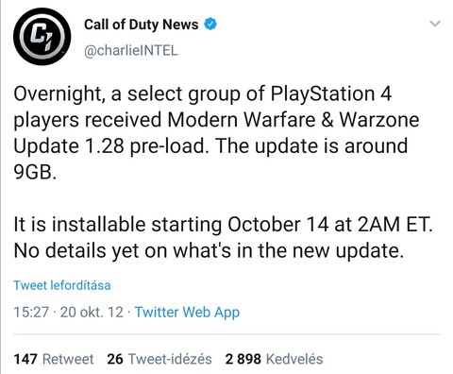Click the 20 okt. 12 date
Image resolution: width=453 pixels, height=374 pixels.
(x=92, y=312)
